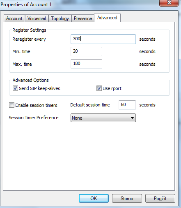181x208 pixels.
Task: Click the Advanced tab
Action: point(107,18)
